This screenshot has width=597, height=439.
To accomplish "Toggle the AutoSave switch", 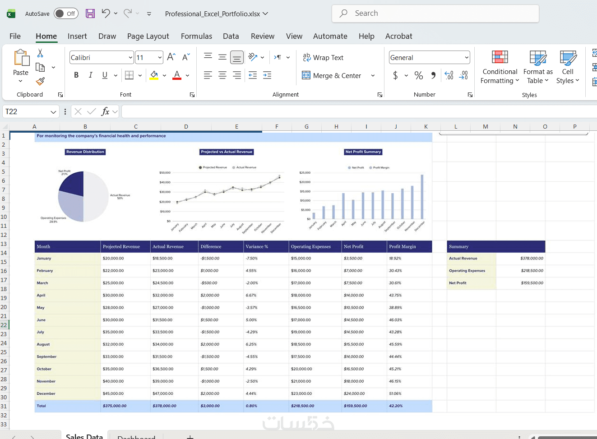I will 66,14.
